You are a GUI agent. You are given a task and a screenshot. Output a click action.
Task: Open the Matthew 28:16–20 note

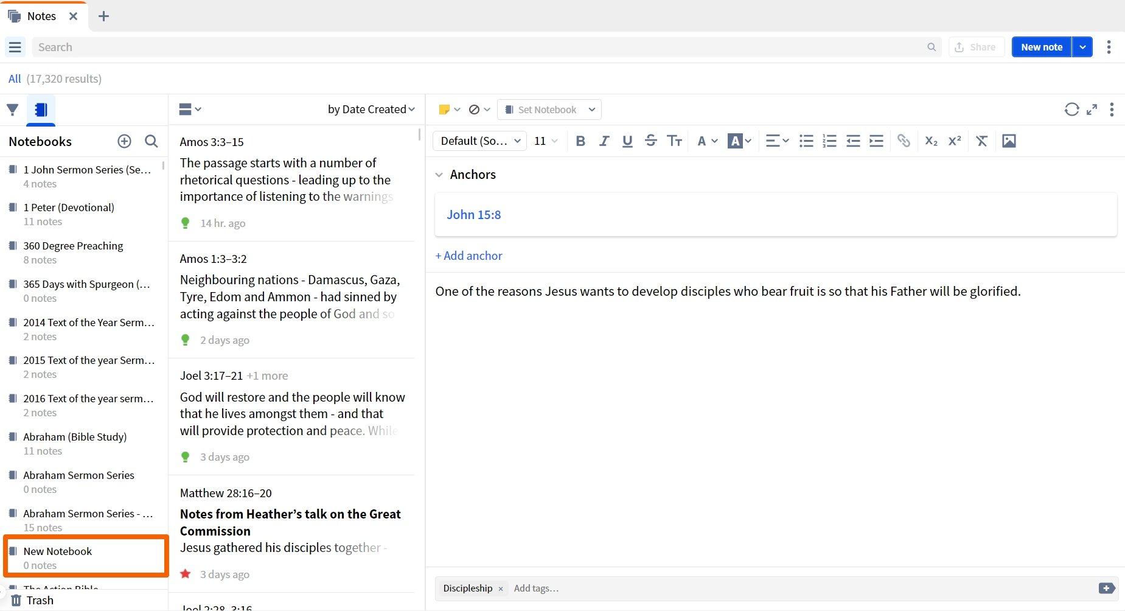point(292,534)
